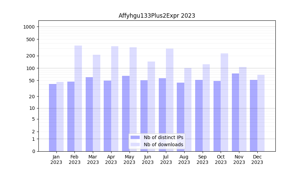
Task: Click the 'Nb of downloads' legend color swatch
Action: click(x=135, y=144)
